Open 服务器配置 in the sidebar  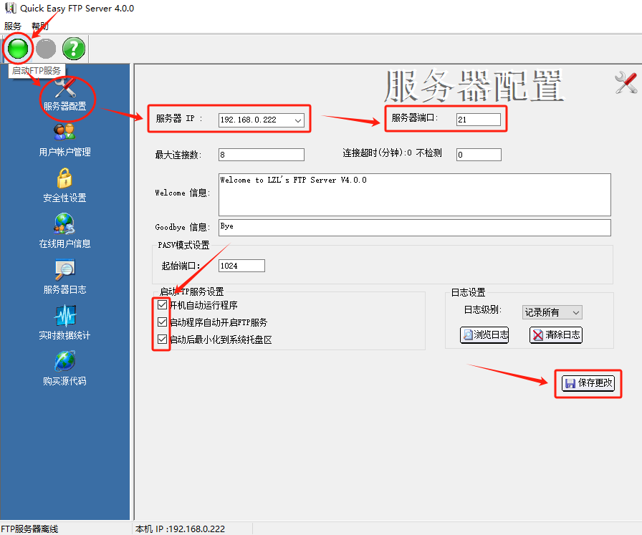[64, 95]
